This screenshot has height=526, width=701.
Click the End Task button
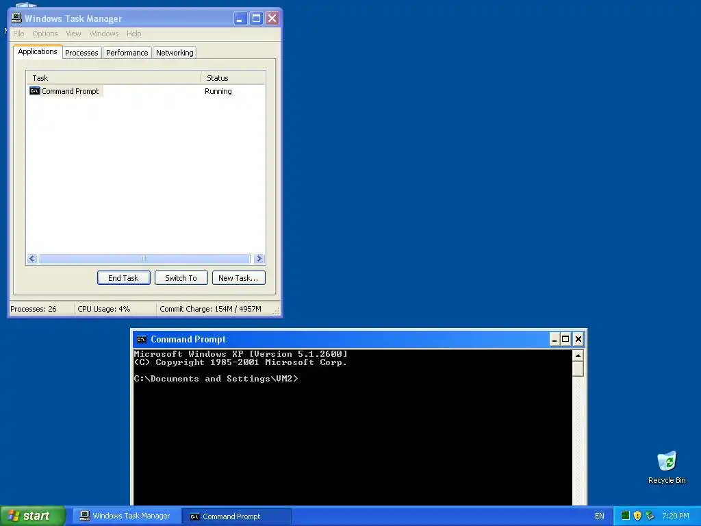(123, 278)
